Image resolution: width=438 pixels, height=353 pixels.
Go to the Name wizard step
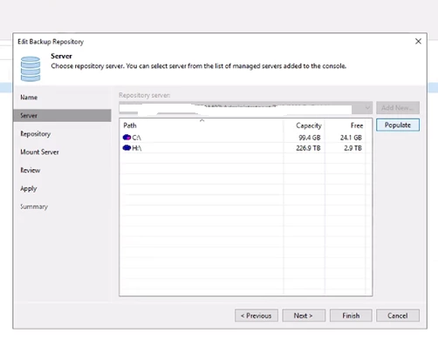click(29, 98)
